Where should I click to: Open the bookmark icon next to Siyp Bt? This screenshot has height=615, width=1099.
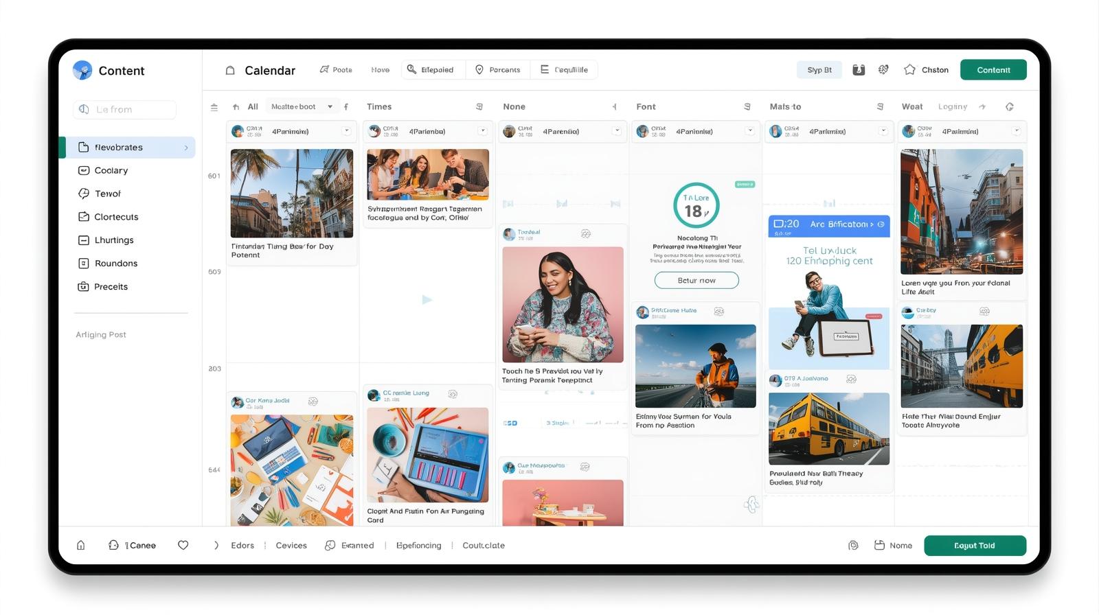(859, 70)
